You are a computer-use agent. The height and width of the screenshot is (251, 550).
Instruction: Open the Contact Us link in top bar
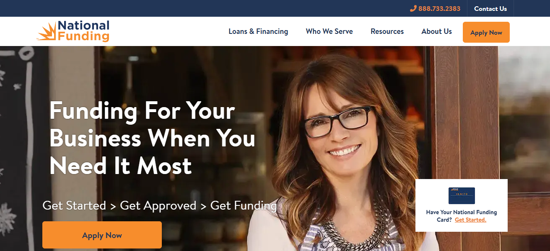click(x=490, y=8)
